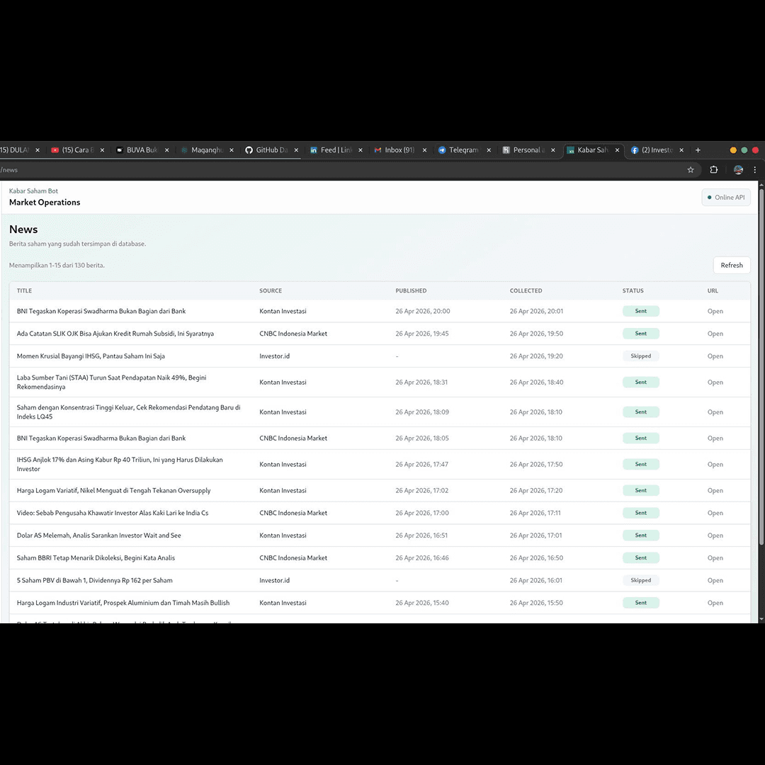Click the Online API status badge

click(726, 197)
